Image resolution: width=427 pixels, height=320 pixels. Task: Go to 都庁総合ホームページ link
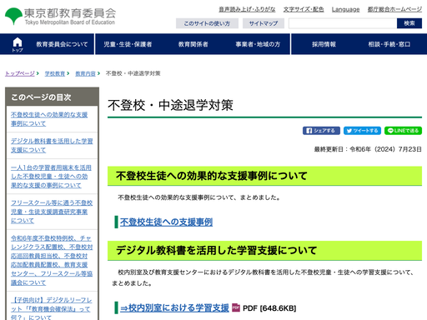pyautogui.click(x=394, y=9)
